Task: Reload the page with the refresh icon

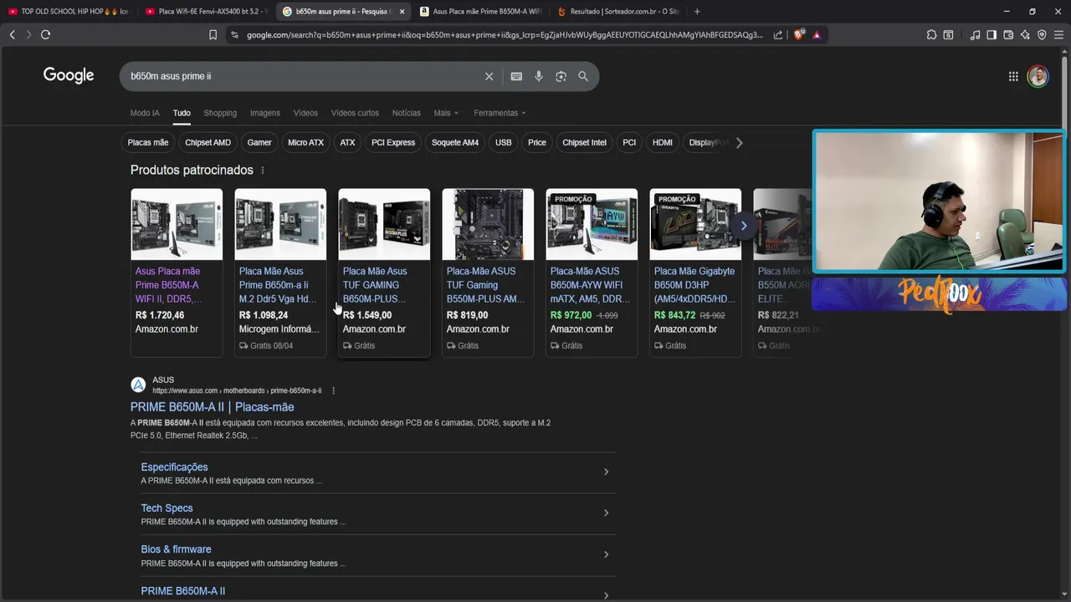Action: (x=45, y=34)
